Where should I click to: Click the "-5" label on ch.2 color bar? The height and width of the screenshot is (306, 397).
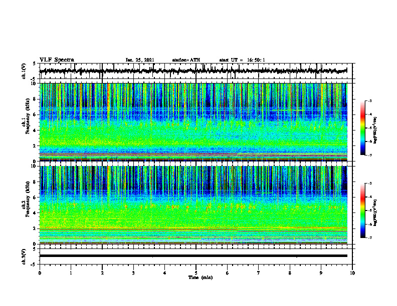click(370, 210)
